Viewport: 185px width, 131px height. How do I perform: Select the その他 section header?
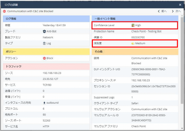135,52
